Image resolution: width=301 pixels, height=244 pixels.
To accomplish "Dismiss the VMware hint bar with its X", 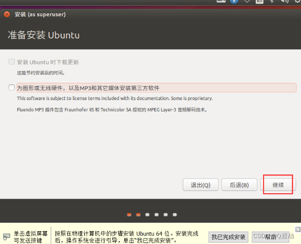I will [x=298, y=229].
